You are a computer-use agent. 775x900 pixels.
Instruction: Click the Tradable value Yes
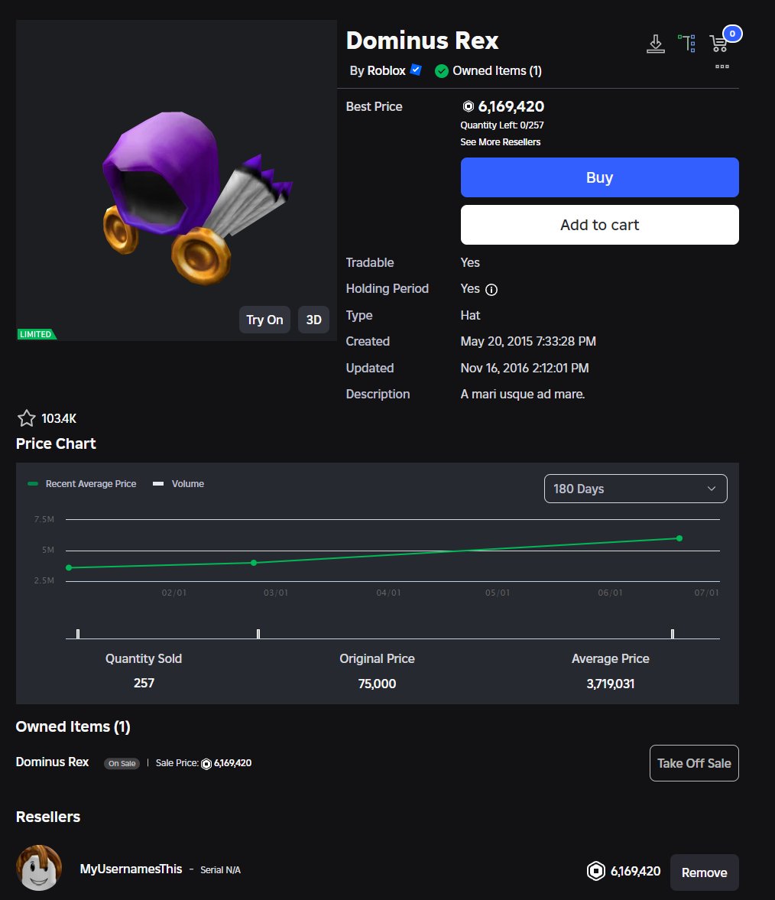tap(470, 262)
